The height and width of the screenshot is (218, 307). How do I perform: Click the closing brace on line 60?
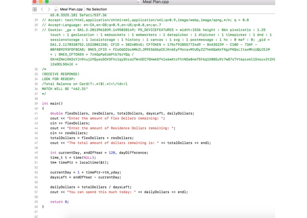pos(43,207)
